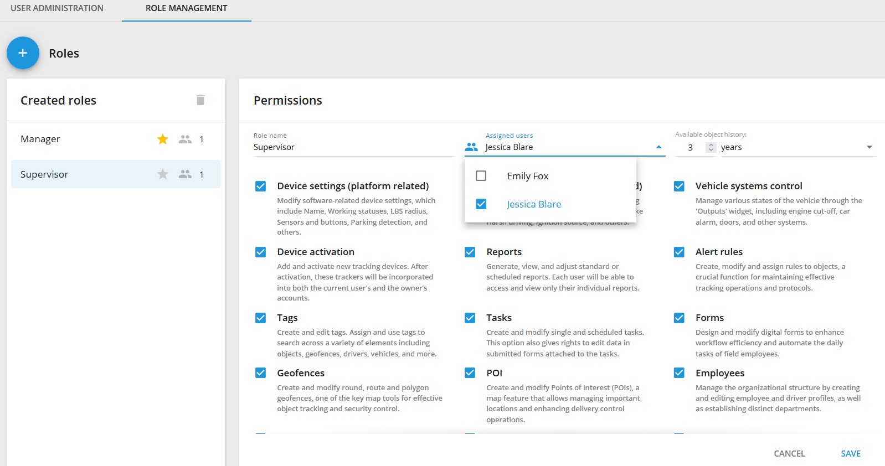
Task: Adjust the object history number stepper
Action: tap(711, 147)
